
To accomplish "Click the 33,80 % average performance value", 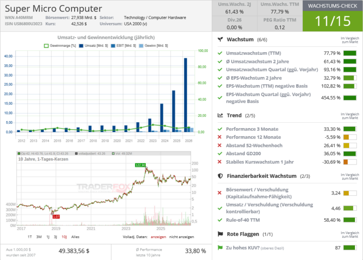I will (x=195, y=251).
